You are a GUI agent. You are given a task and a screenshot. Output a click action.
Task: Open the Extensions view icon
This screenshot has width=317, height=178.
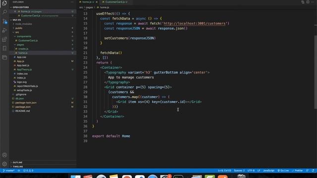pyautogui.click(x=4, y=39)
